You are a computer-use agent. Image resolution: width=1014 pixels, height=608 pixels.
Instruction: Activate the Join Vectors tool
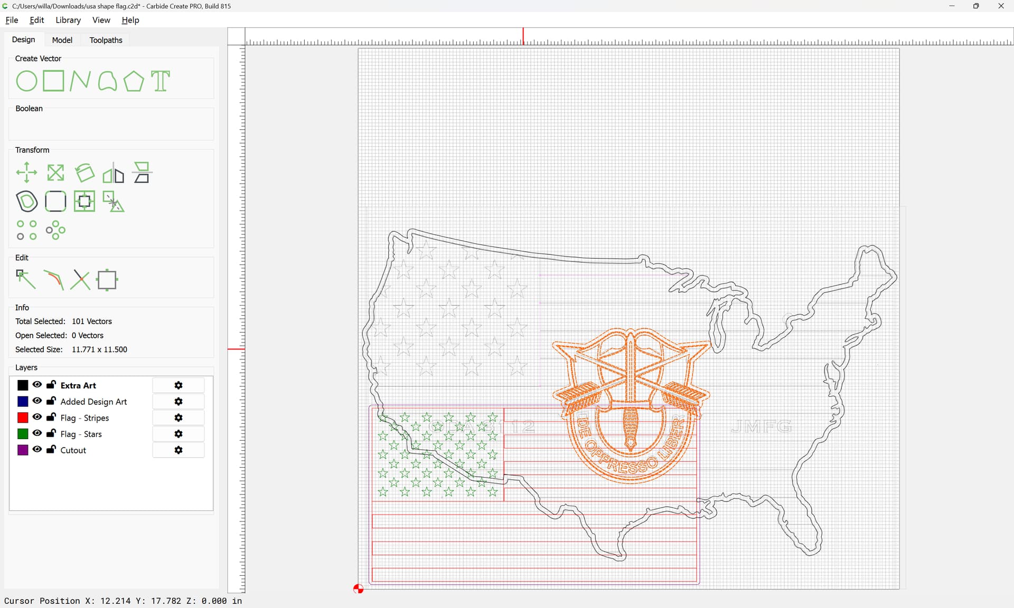(x=53, y=280)
